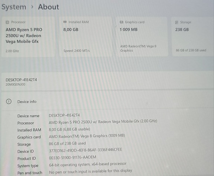Screen dimensions: 214x176
Task: Click the DESKTOP-41E42T4 heading above Device info
Action: point(21,80)
